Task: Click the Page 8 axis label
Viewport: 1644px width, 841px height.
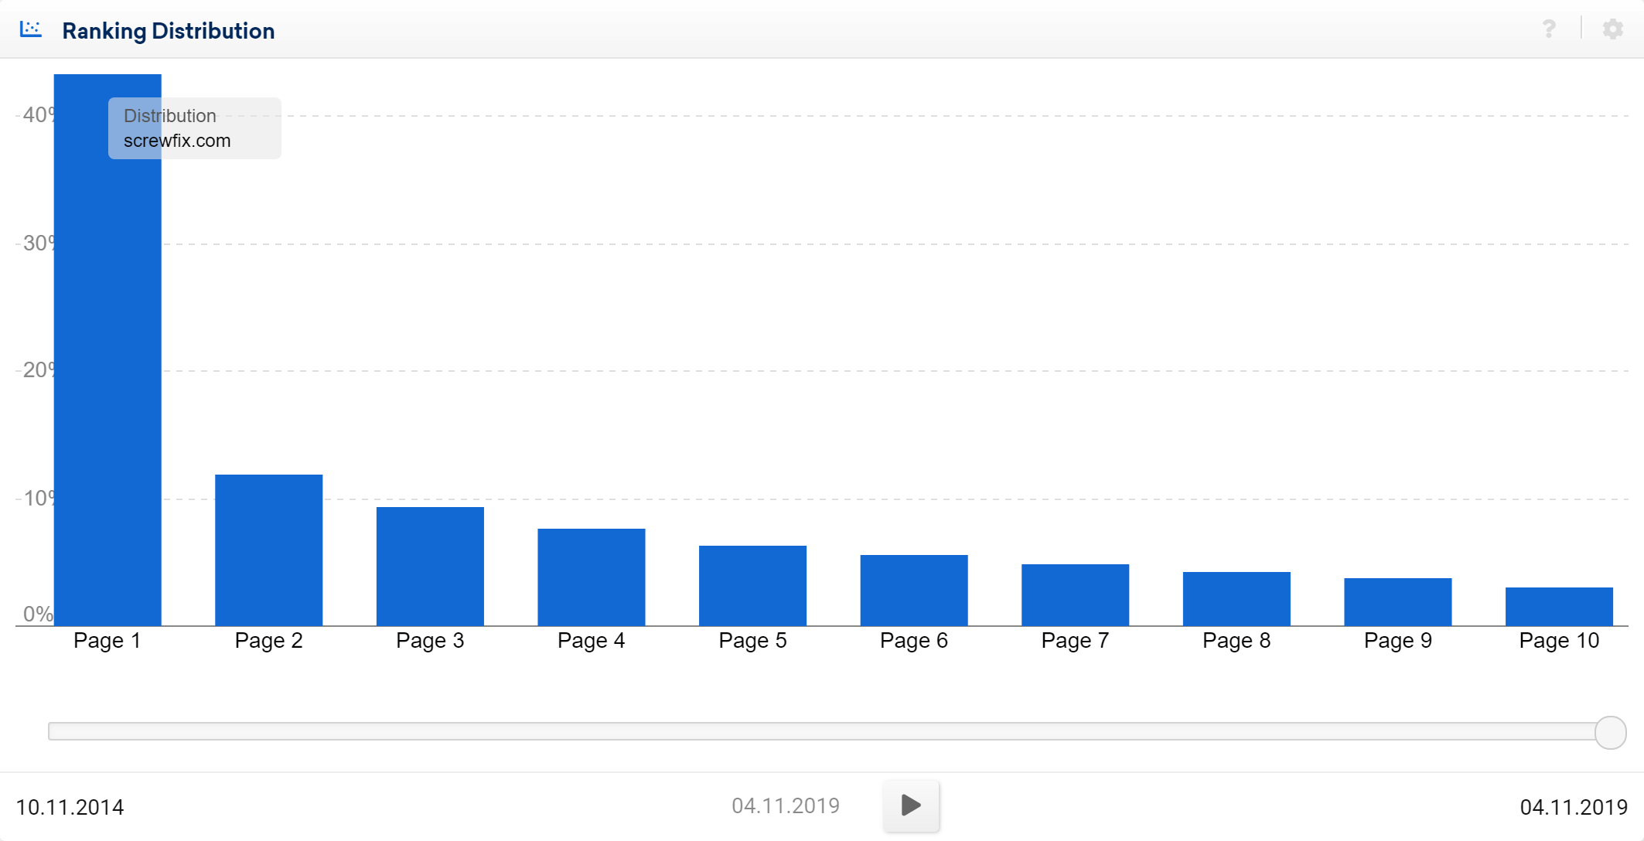Action: 1237,641
